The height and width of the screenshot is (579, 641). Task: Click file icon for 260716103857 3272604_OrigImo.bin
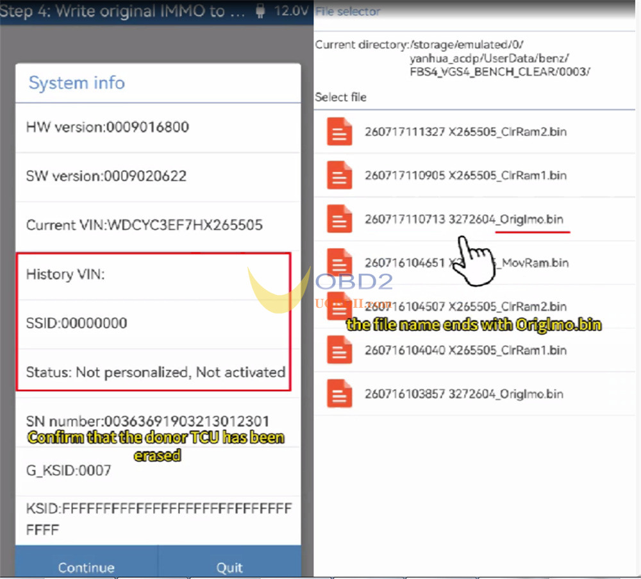click(339, 394)
